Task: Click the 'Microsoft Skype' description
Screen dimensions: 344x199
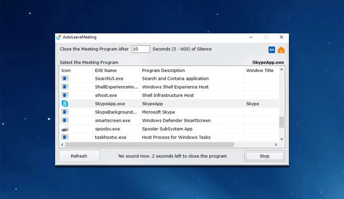Action: (x=158, y=112)
